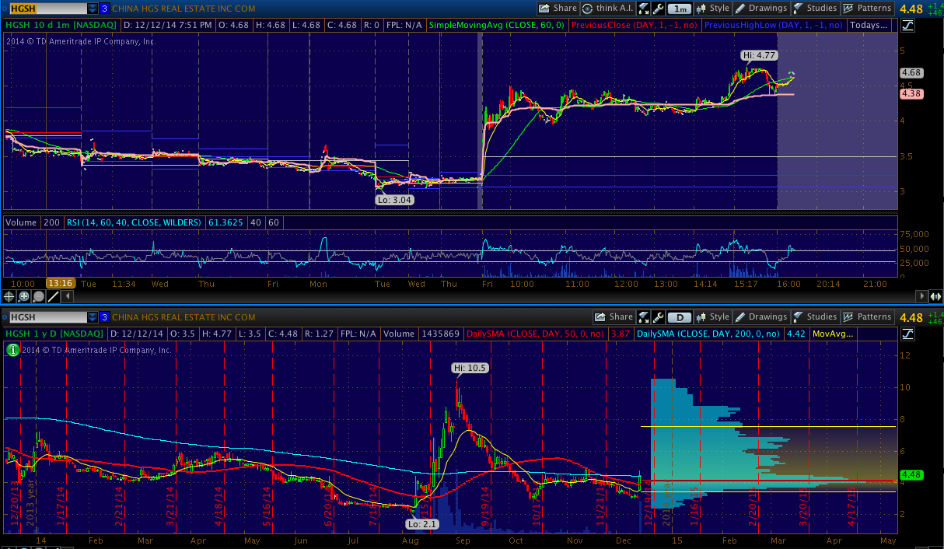The width and height of the screenshot is (944, 549).
Task: Open upper chart settings wrench icon
Action: point(658,9)
